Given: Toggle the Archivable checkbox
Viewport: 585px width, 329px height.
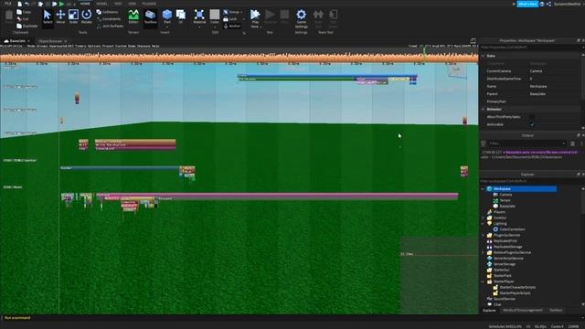Looking at the screenshot, I should pos(532,124).
